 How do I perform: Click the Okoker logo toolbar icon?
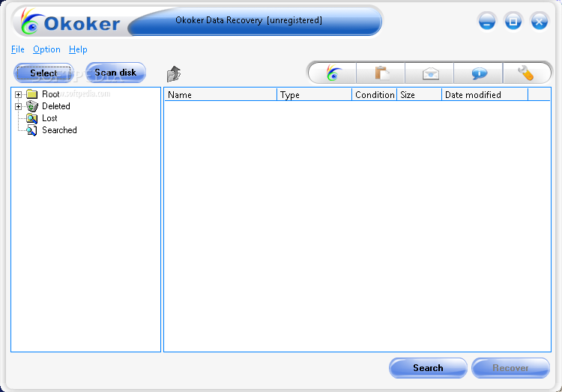tap(333, 73)
